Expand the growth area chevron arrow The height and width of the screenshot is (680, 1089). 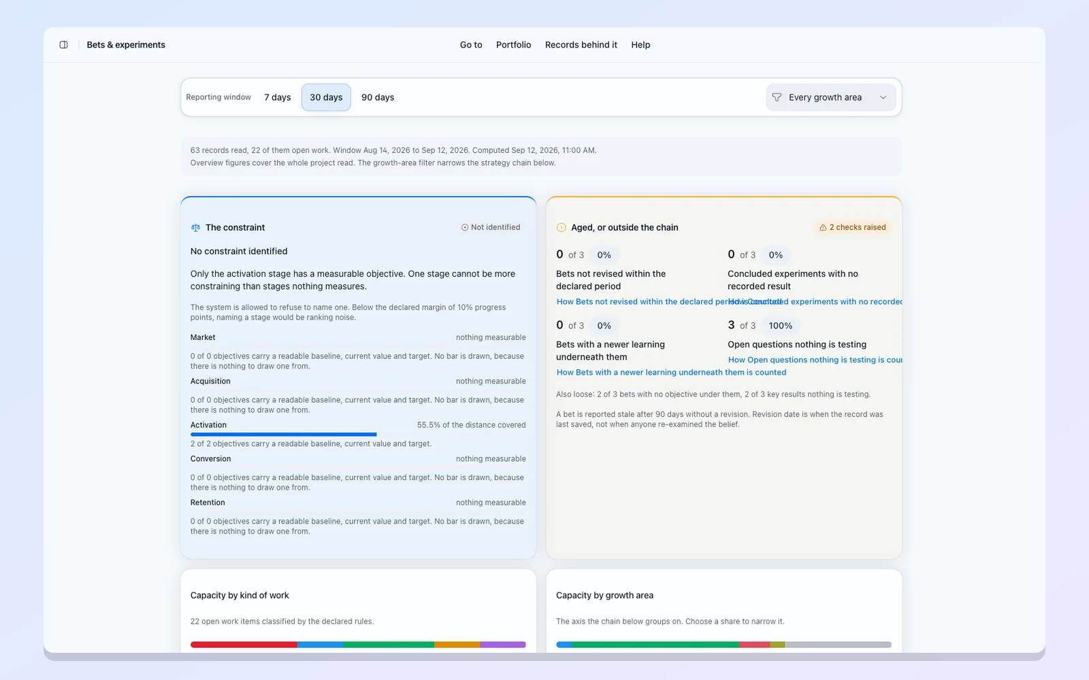pyautogui.click(x=883, y=97)
